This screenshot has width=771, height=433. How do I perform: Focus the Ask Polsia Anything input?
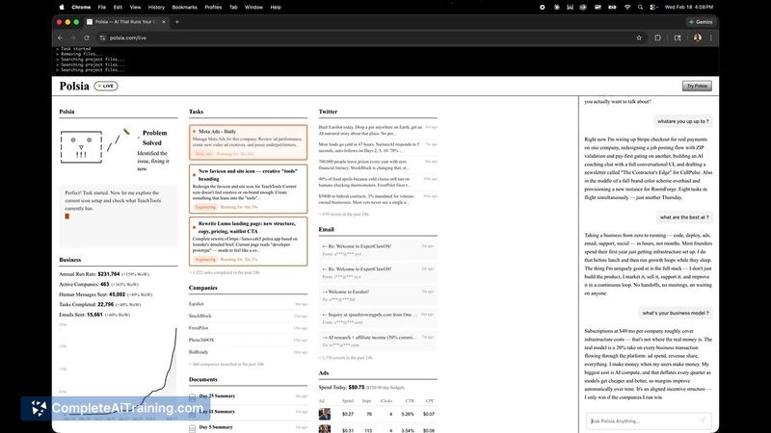click(x=649, y=420)
